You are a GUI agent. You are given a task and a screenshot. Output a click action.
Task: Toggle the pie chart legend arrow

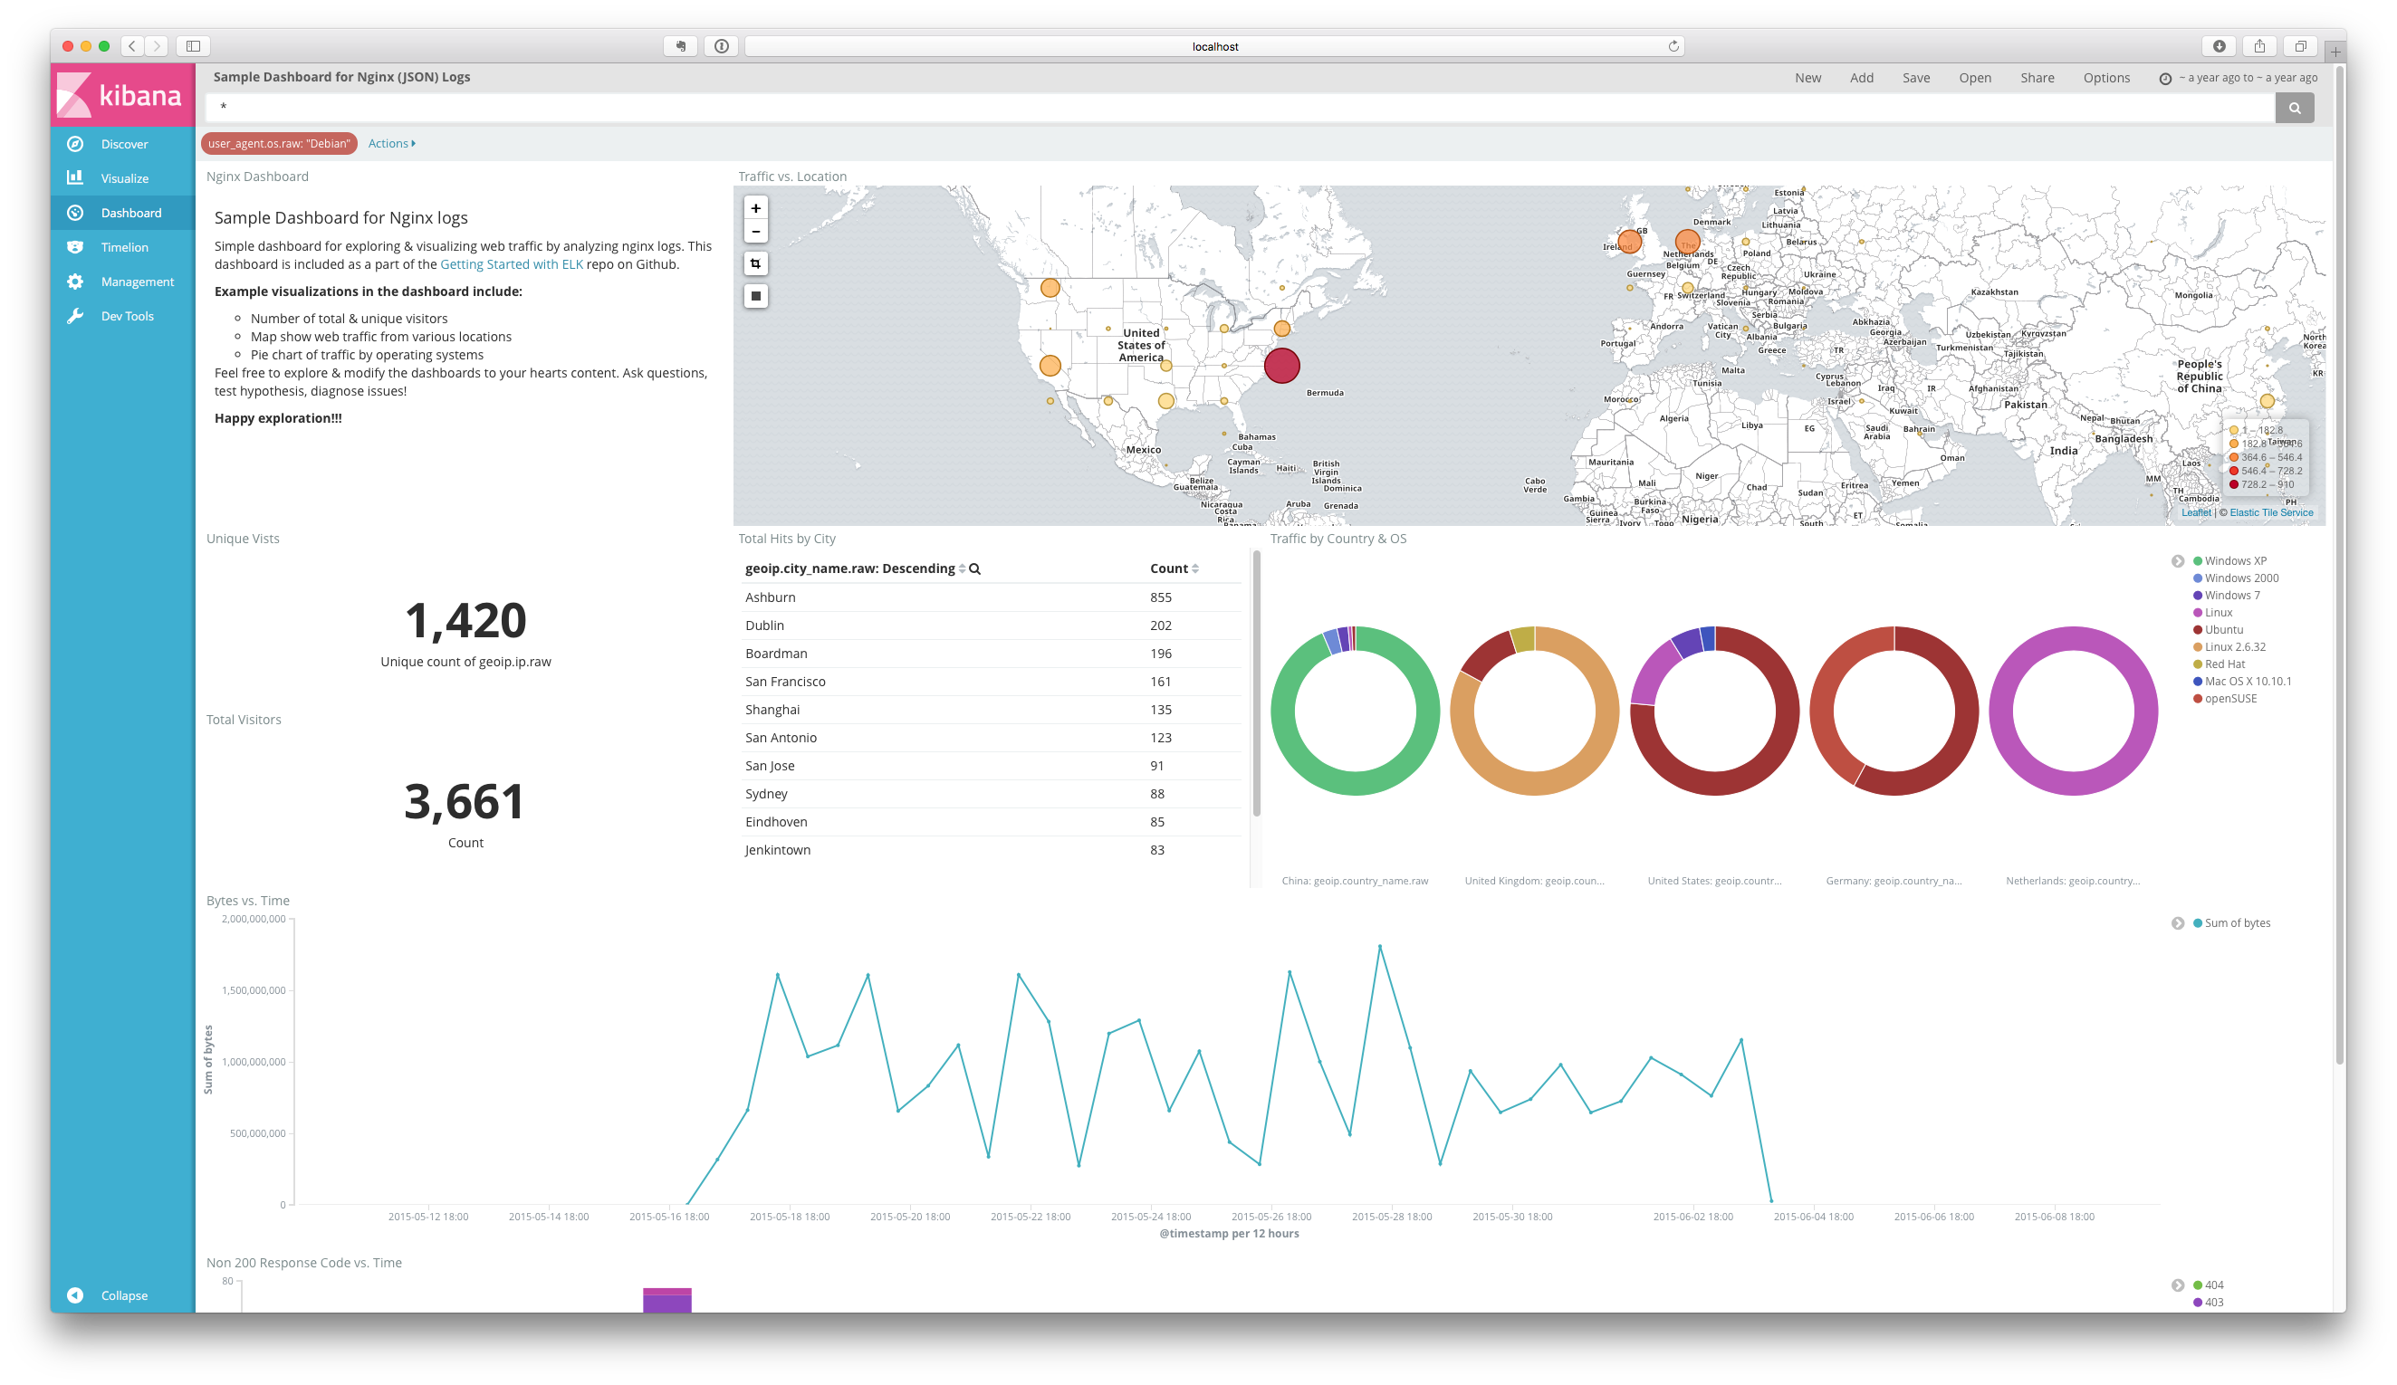coord(2177,561)
